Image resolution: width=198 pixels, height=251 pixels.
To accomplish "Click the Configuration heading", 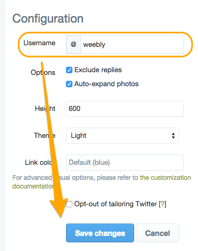I will pyautogui.click(x=48, y=19).
